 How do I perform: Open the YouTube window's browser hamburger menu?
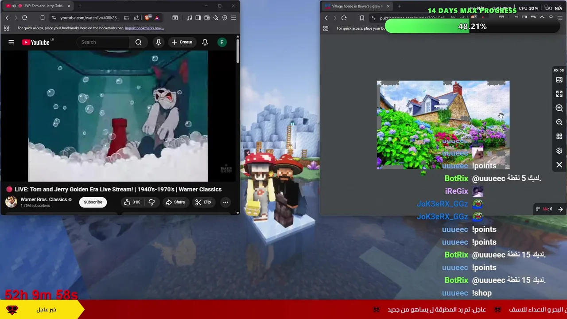[x=233, y=18]
